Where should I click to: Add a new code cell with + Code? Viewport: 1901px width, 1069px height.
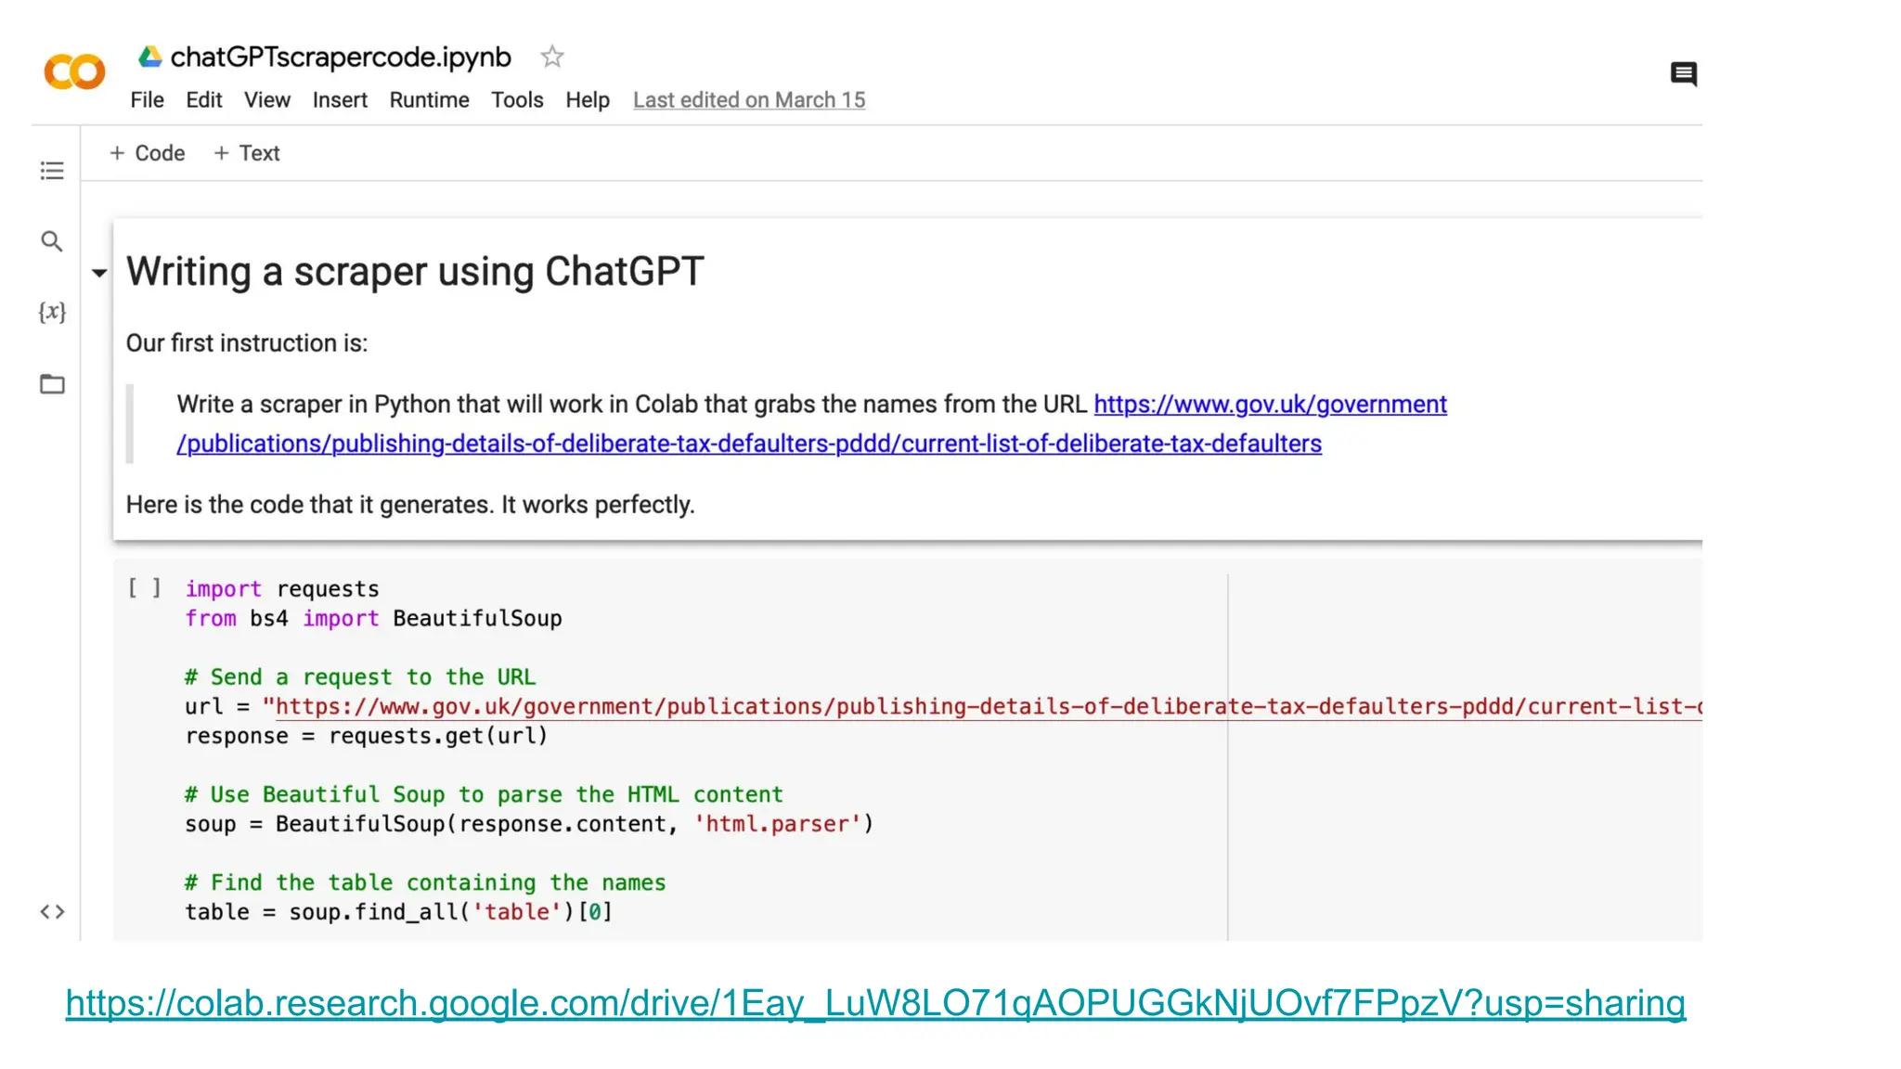tap(147, 153)
